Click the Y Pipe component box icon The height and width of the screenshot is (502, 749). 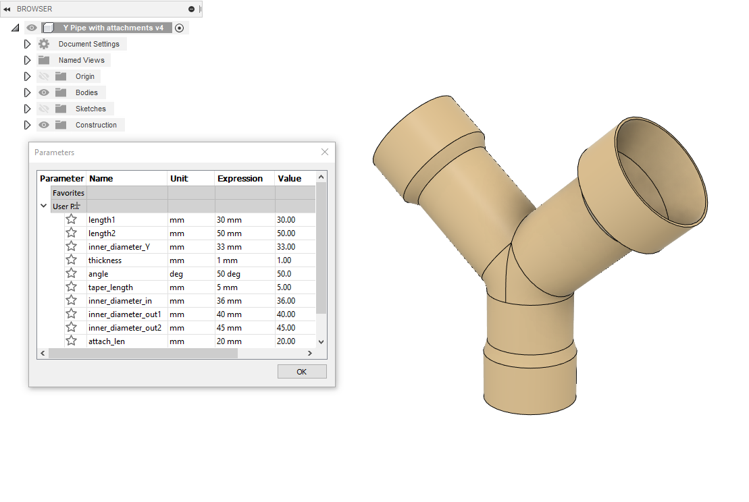[x=48, y=28]
